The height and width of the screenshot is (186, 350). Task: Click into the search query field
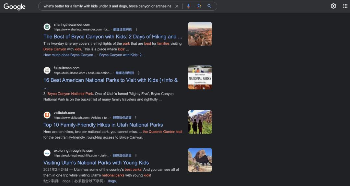(x=107, y=6)
